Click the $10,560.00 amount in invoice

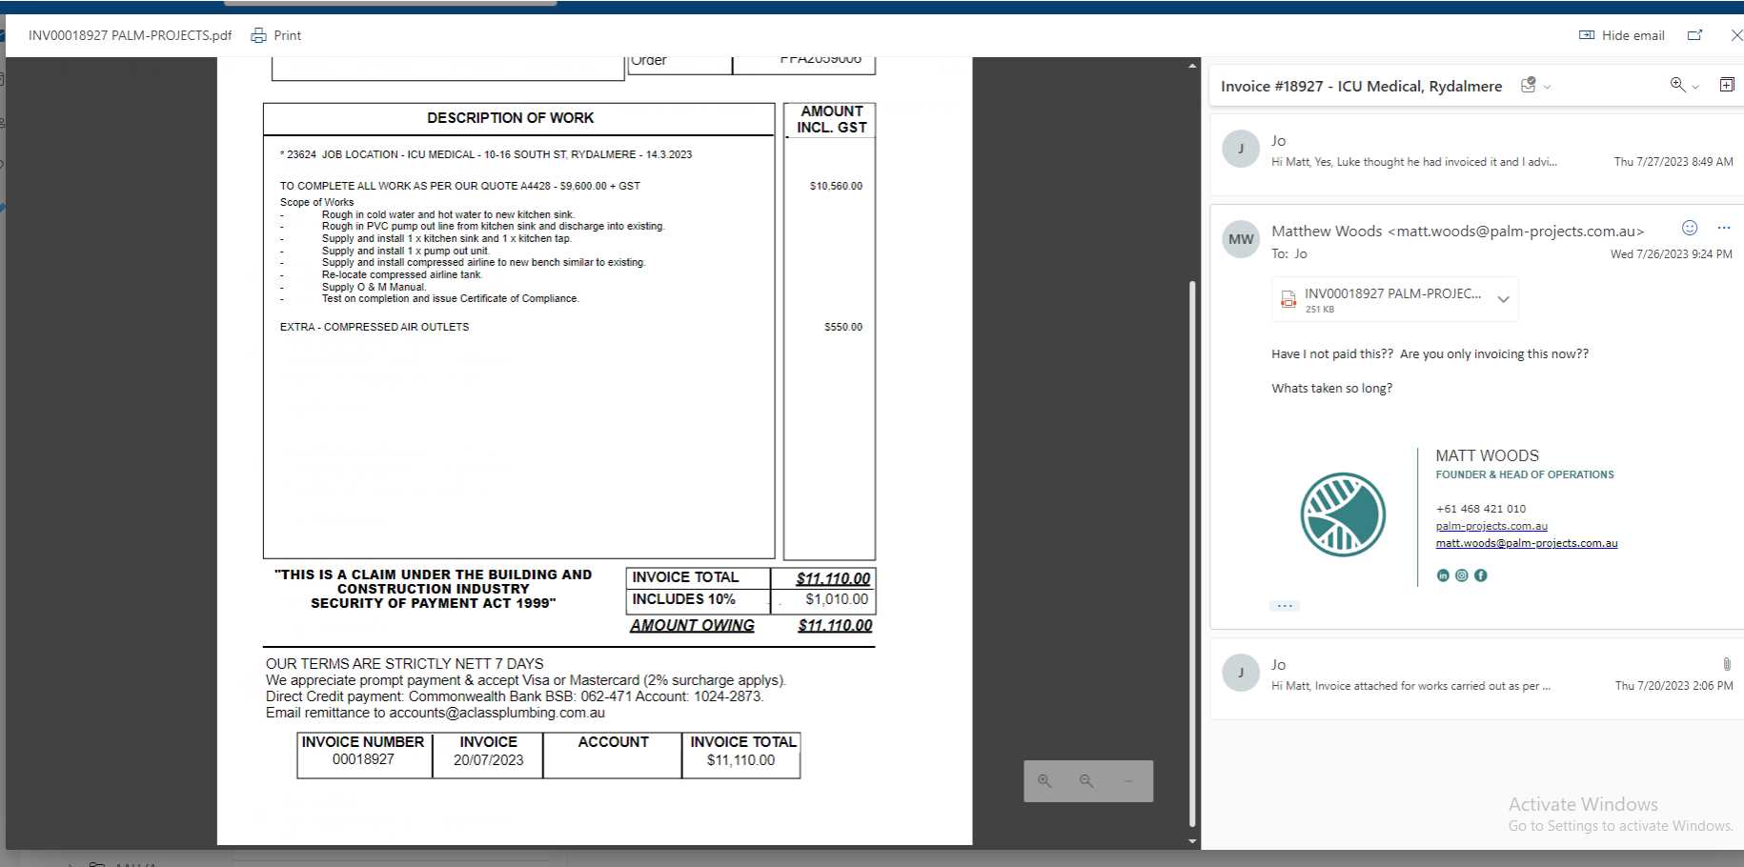[836, 186]
